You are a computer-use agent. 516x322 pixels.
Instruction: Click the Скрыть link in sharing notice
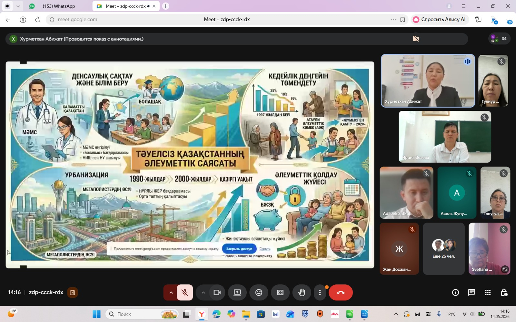coord(265,249)
